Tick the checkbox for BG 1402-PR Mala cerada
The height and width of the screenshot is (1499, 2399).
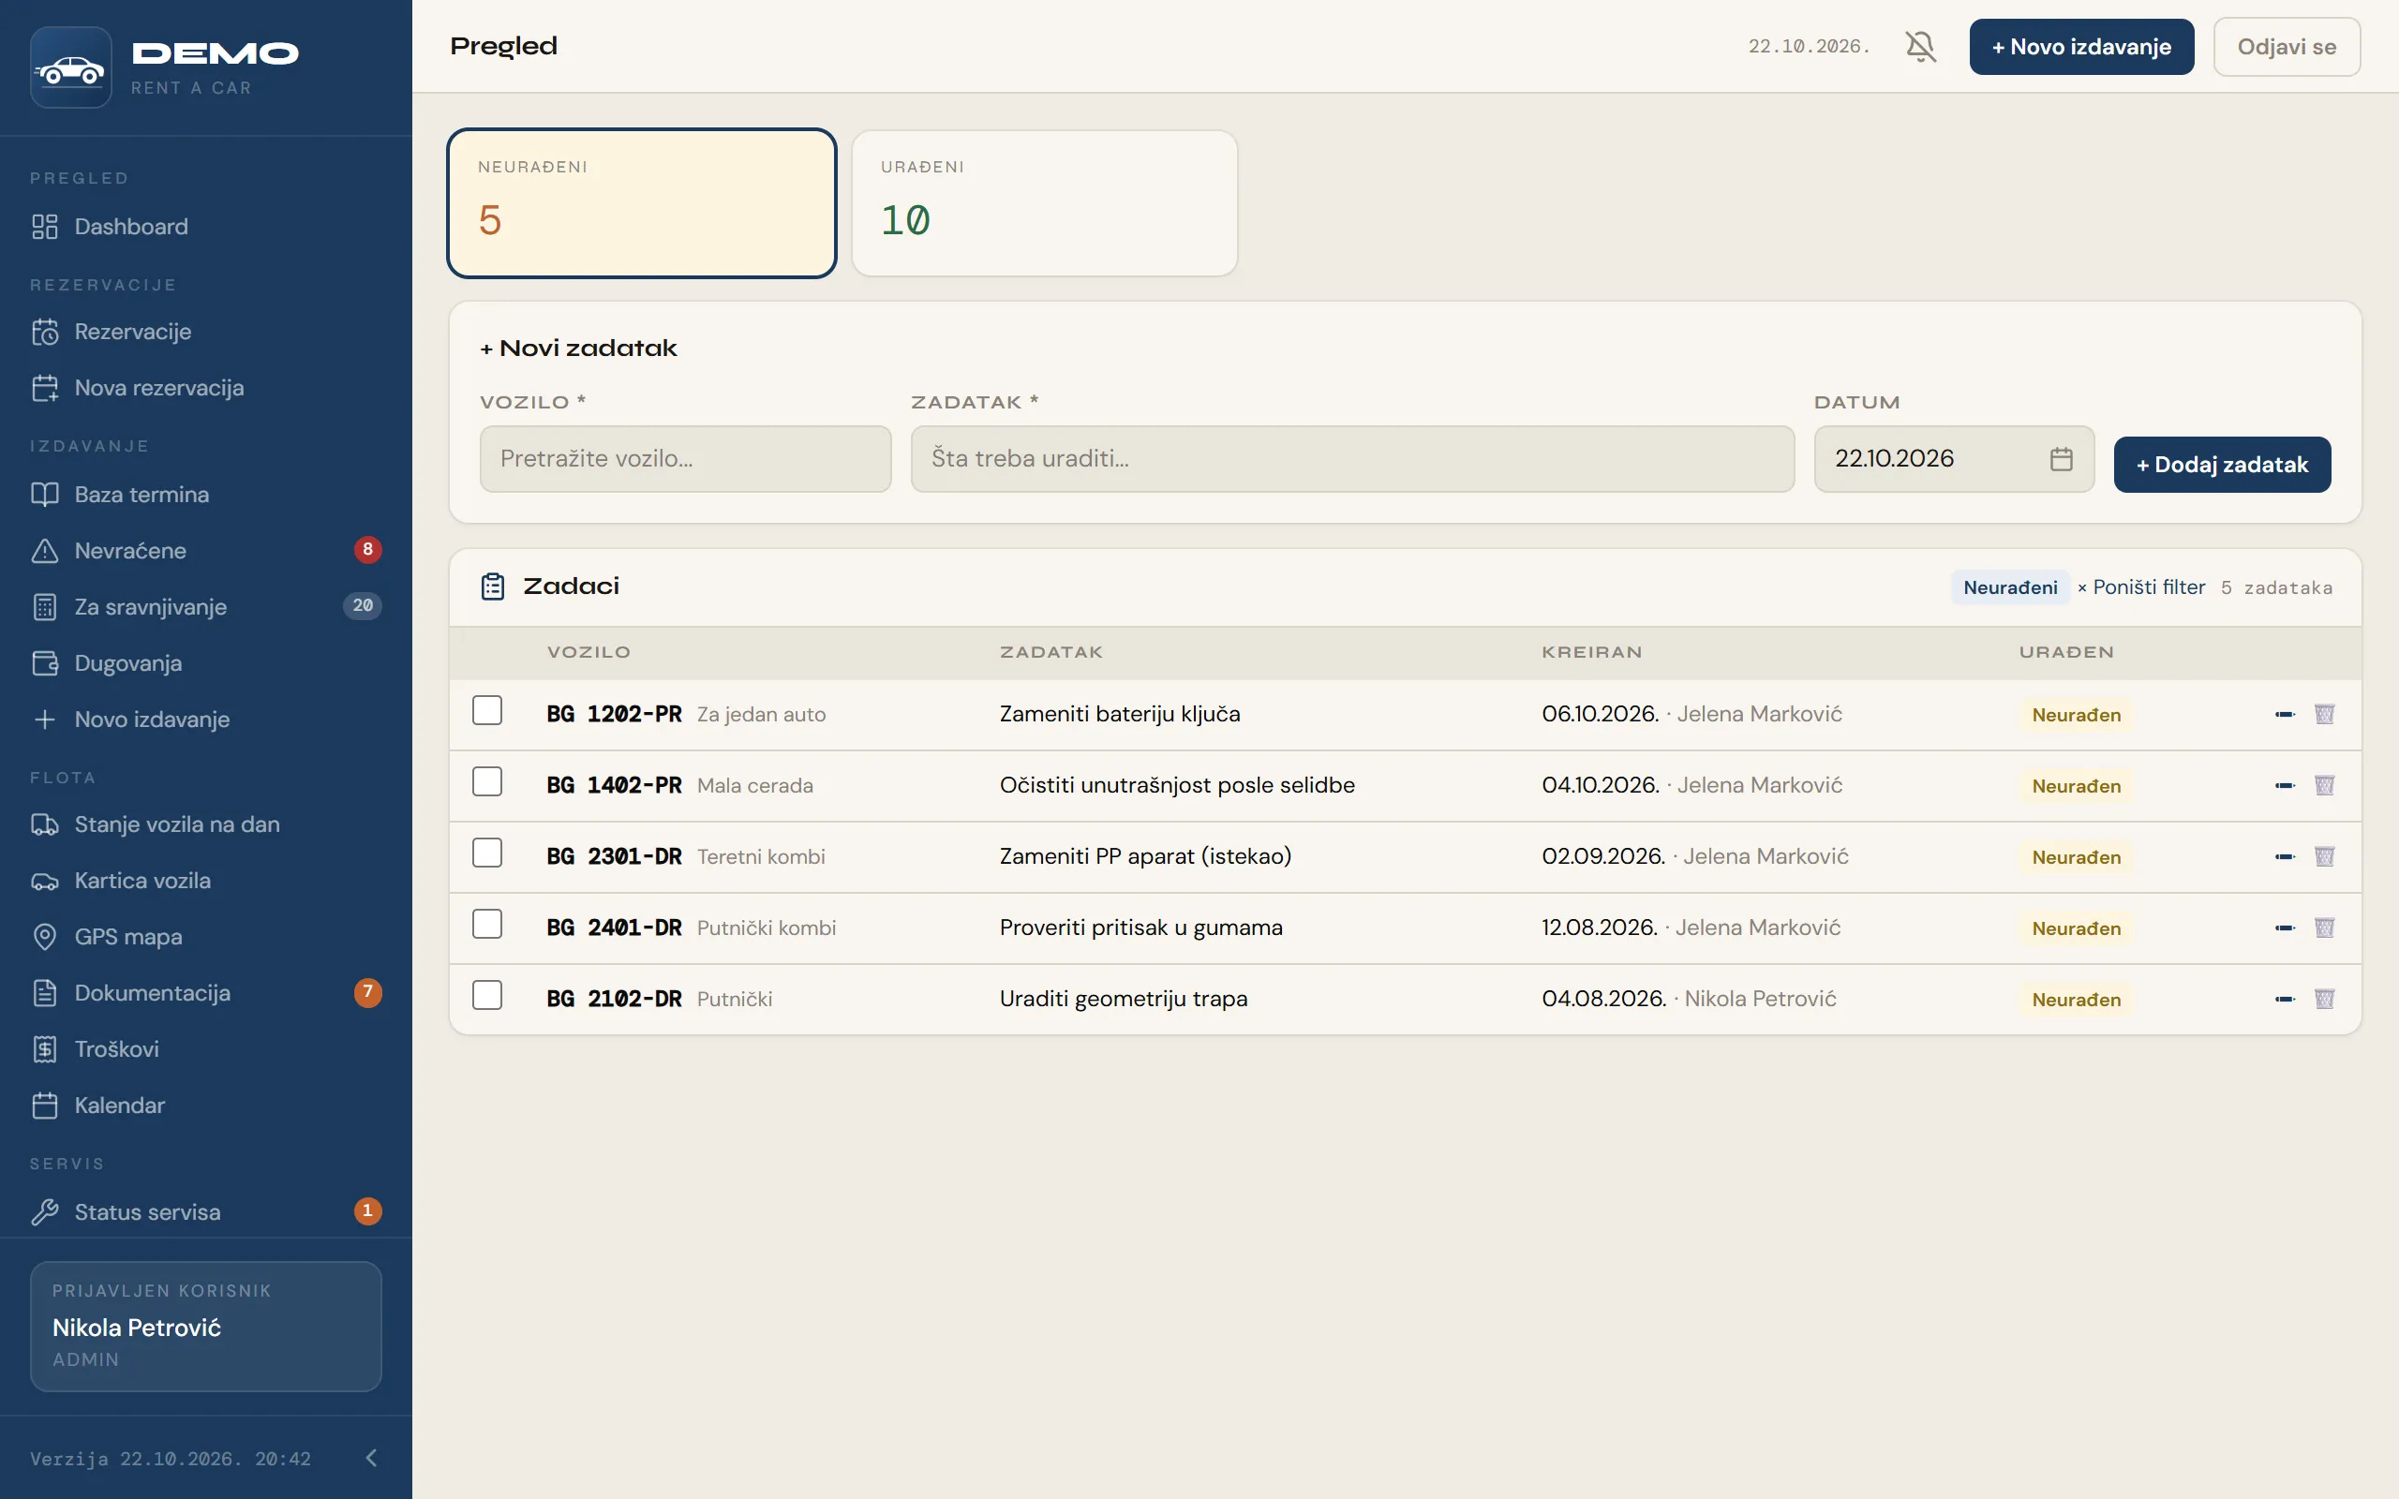coord(486,782)
